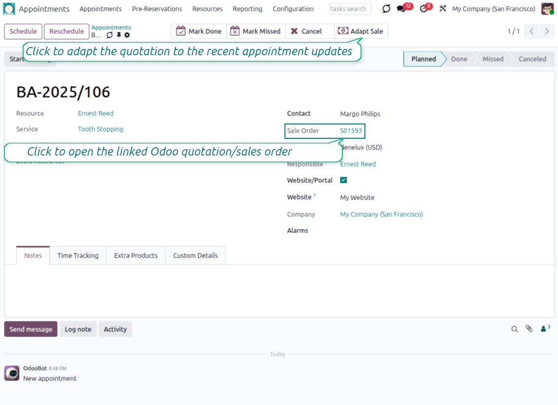The image size is (558, 405).
Task: Set status to Missed in status bar
Action: [x=492, y=59]
